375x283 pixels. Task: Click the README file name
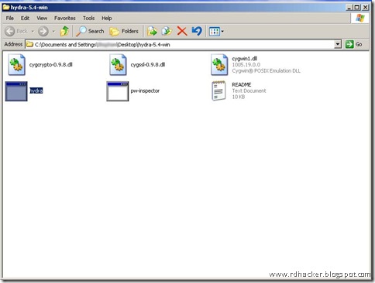click(242, 84)
